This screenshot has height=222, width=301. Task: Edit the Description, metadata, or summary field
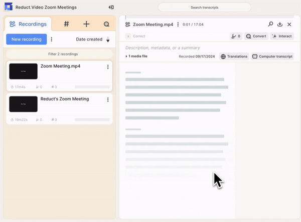tap(163, 48)
